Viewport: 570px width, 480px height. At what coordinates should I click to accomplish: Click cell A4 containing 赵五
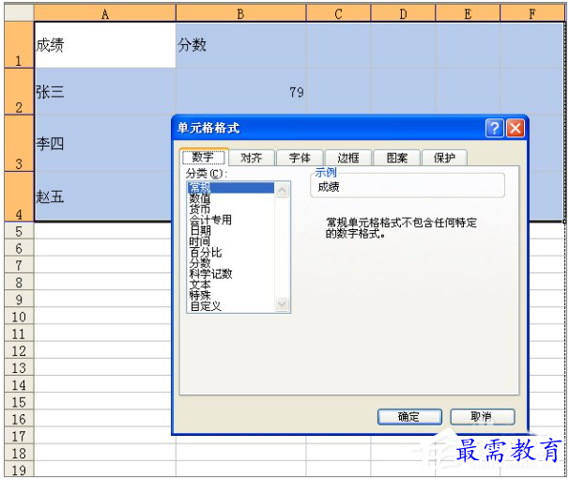coord(103,196)
